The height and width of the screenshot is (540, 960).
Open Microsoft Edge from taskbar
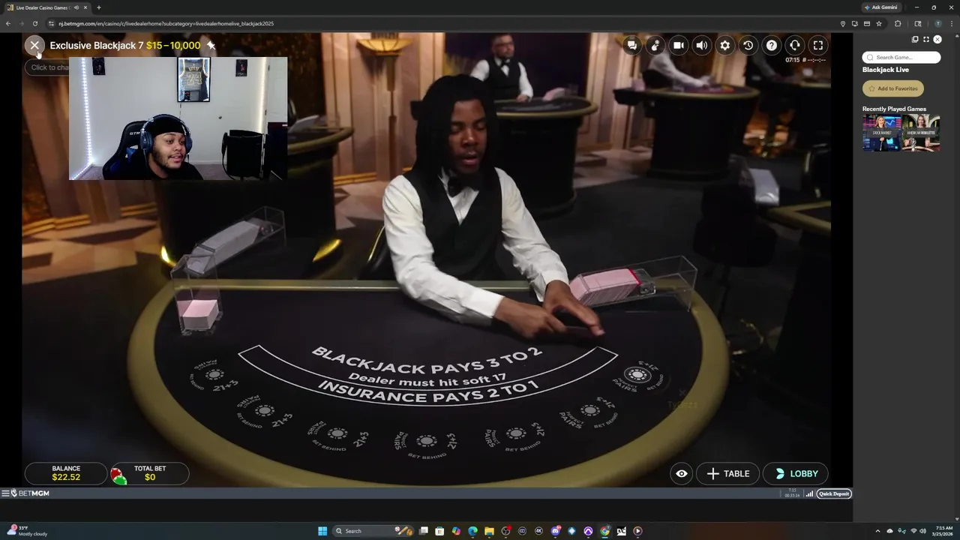(472, 531)
